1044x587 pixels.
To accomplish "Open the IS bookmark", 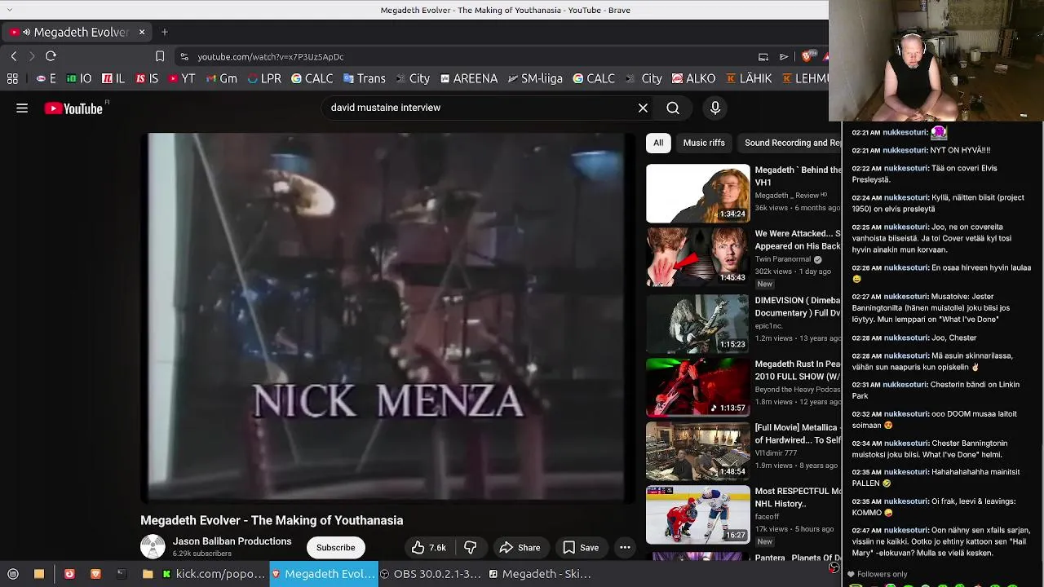I will click(147, 78).
